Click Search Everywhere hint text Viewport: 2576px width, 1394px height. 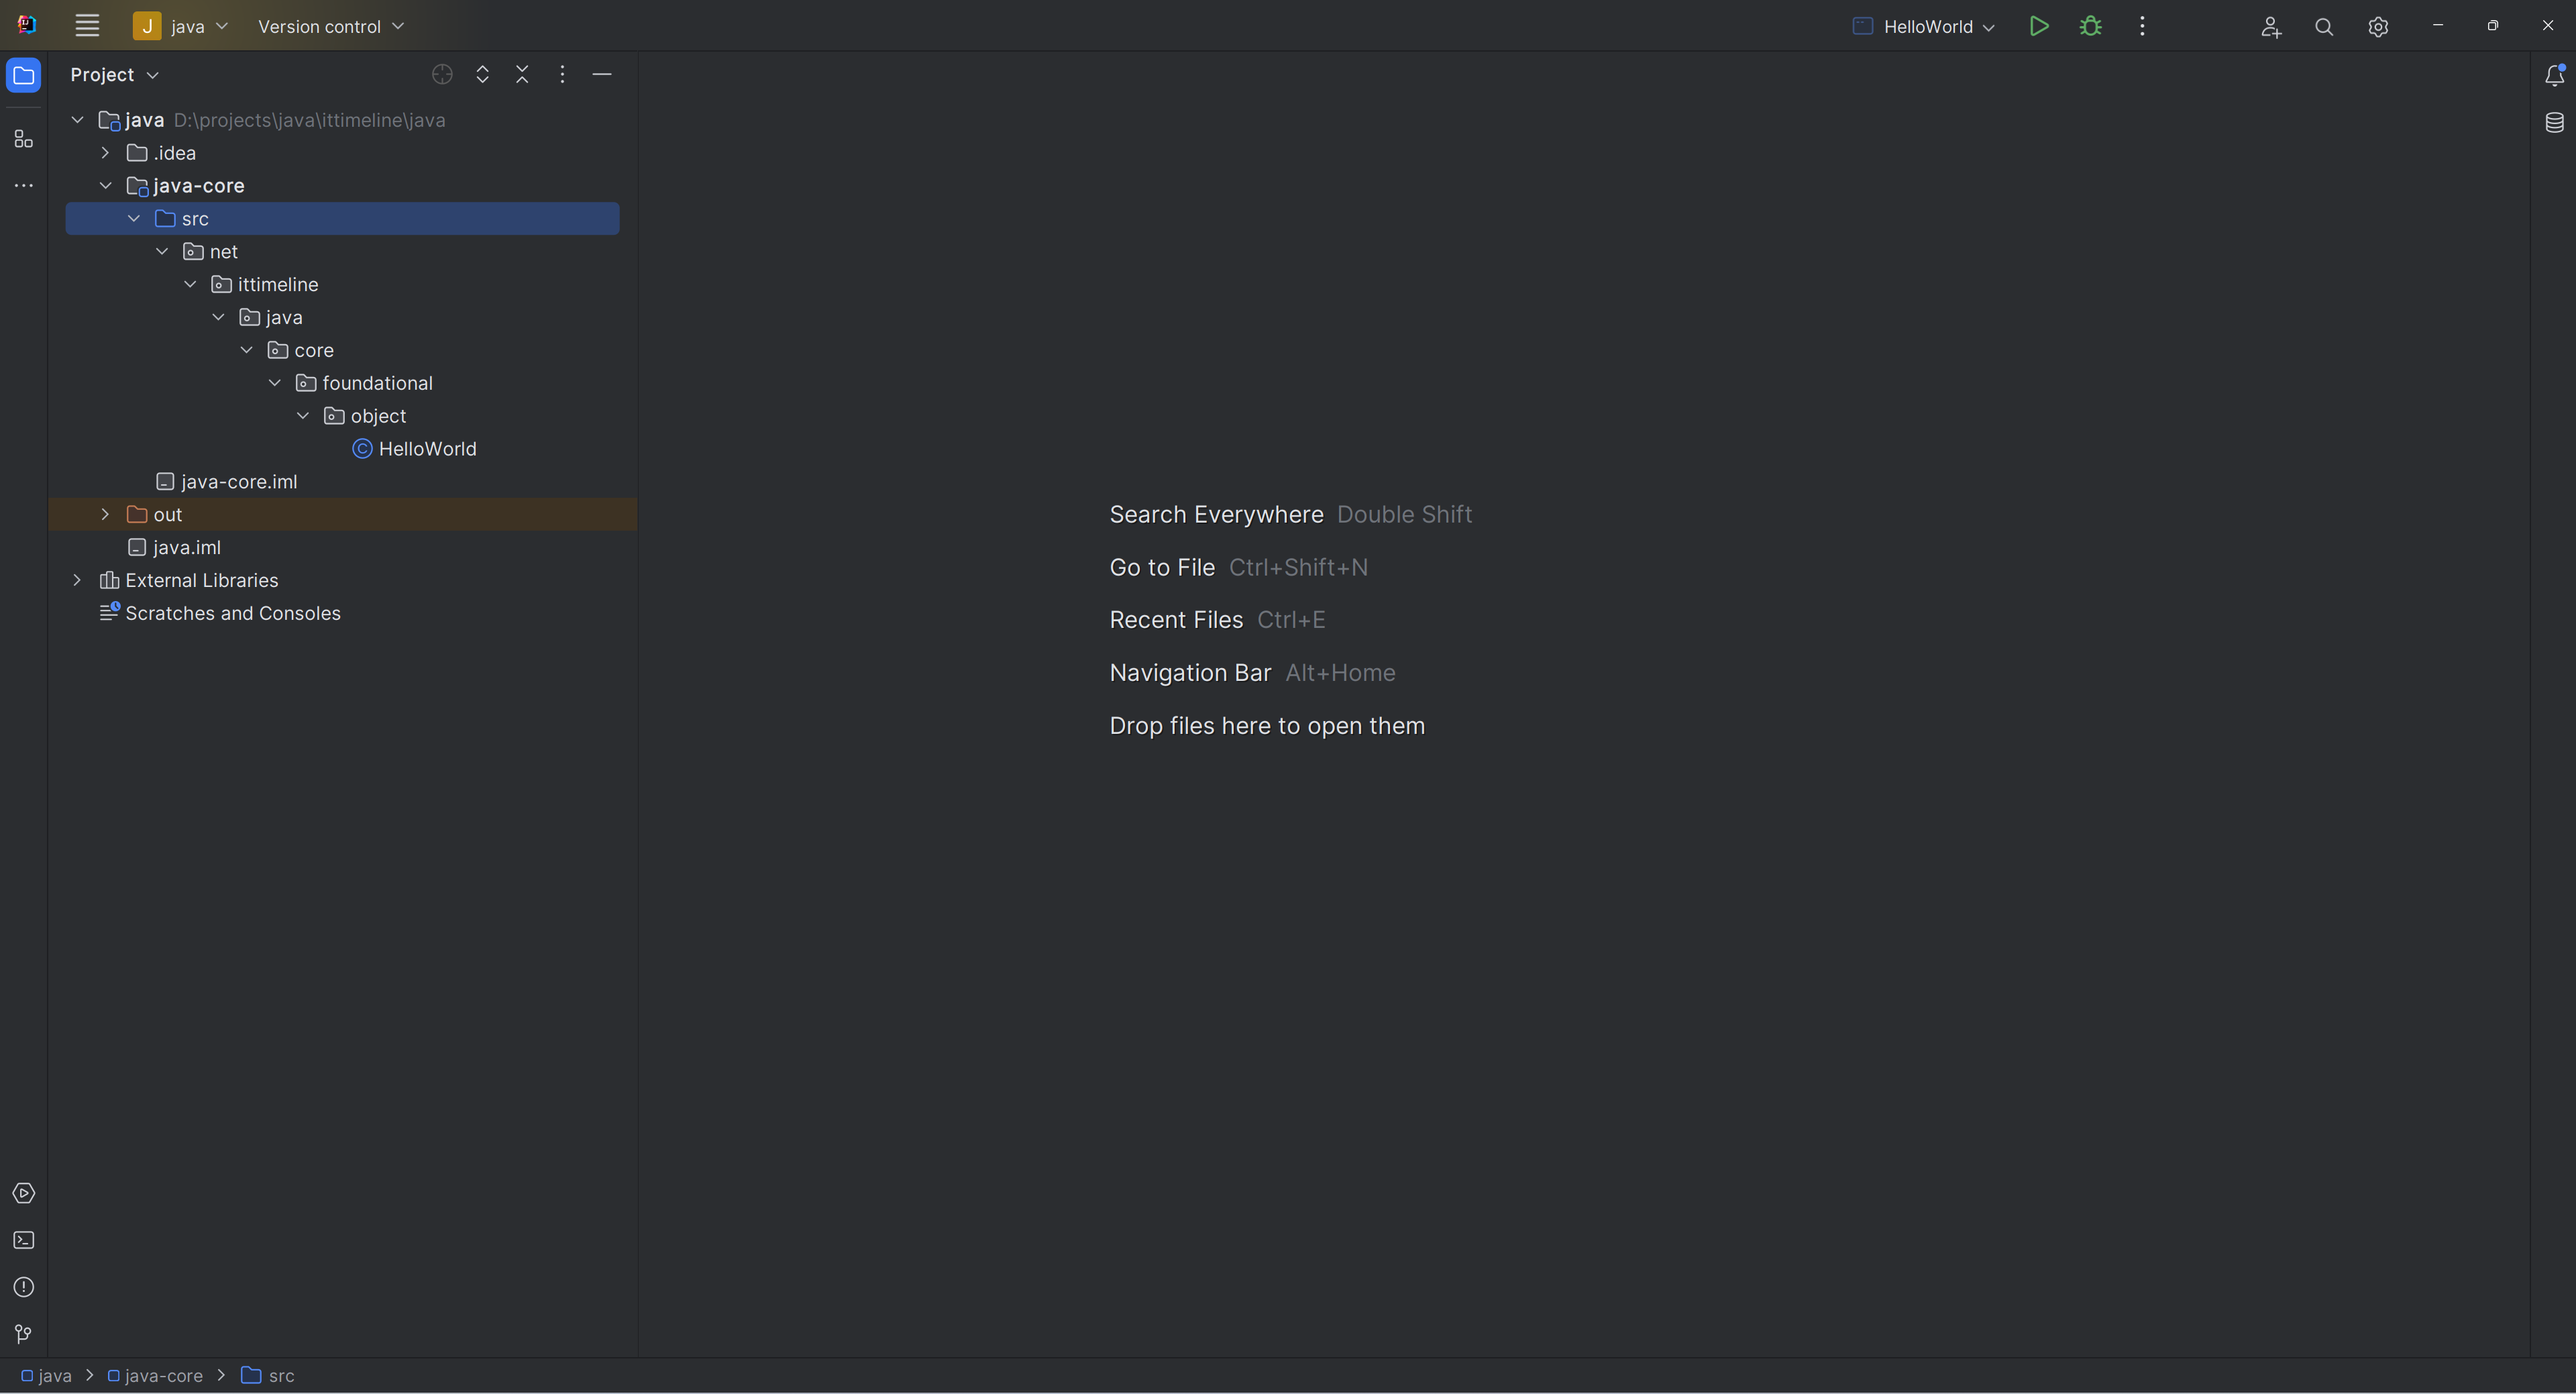1216,515
